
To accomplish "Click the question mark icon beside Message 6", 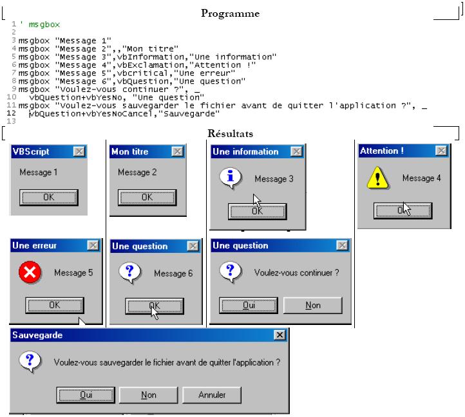I will click(129, 273).
